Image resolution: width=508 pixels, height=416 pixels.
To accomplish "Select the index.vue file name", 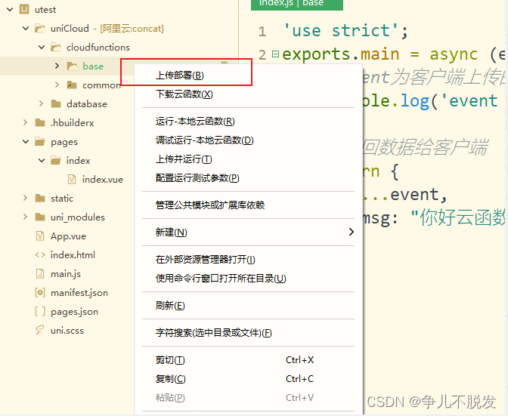I will coord(103,180).
